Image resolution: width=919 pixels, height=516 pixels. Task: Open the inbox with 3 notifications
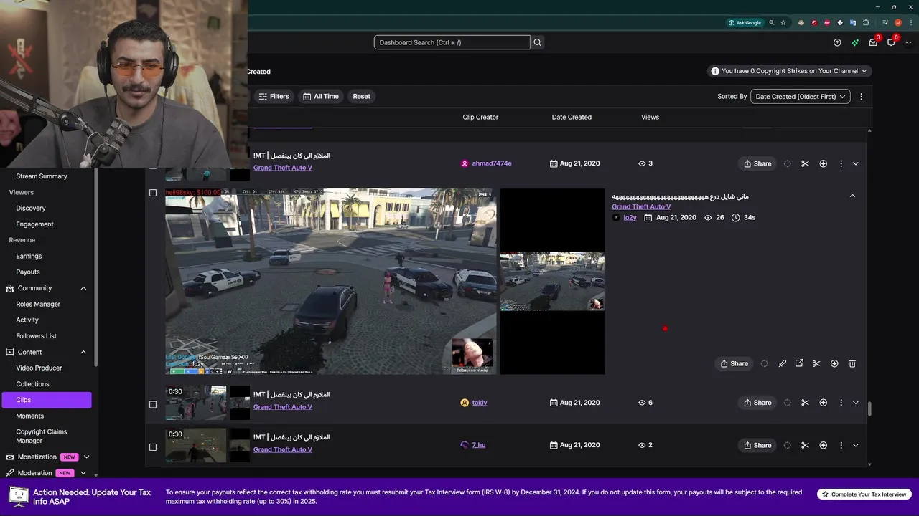coord(873,42)
